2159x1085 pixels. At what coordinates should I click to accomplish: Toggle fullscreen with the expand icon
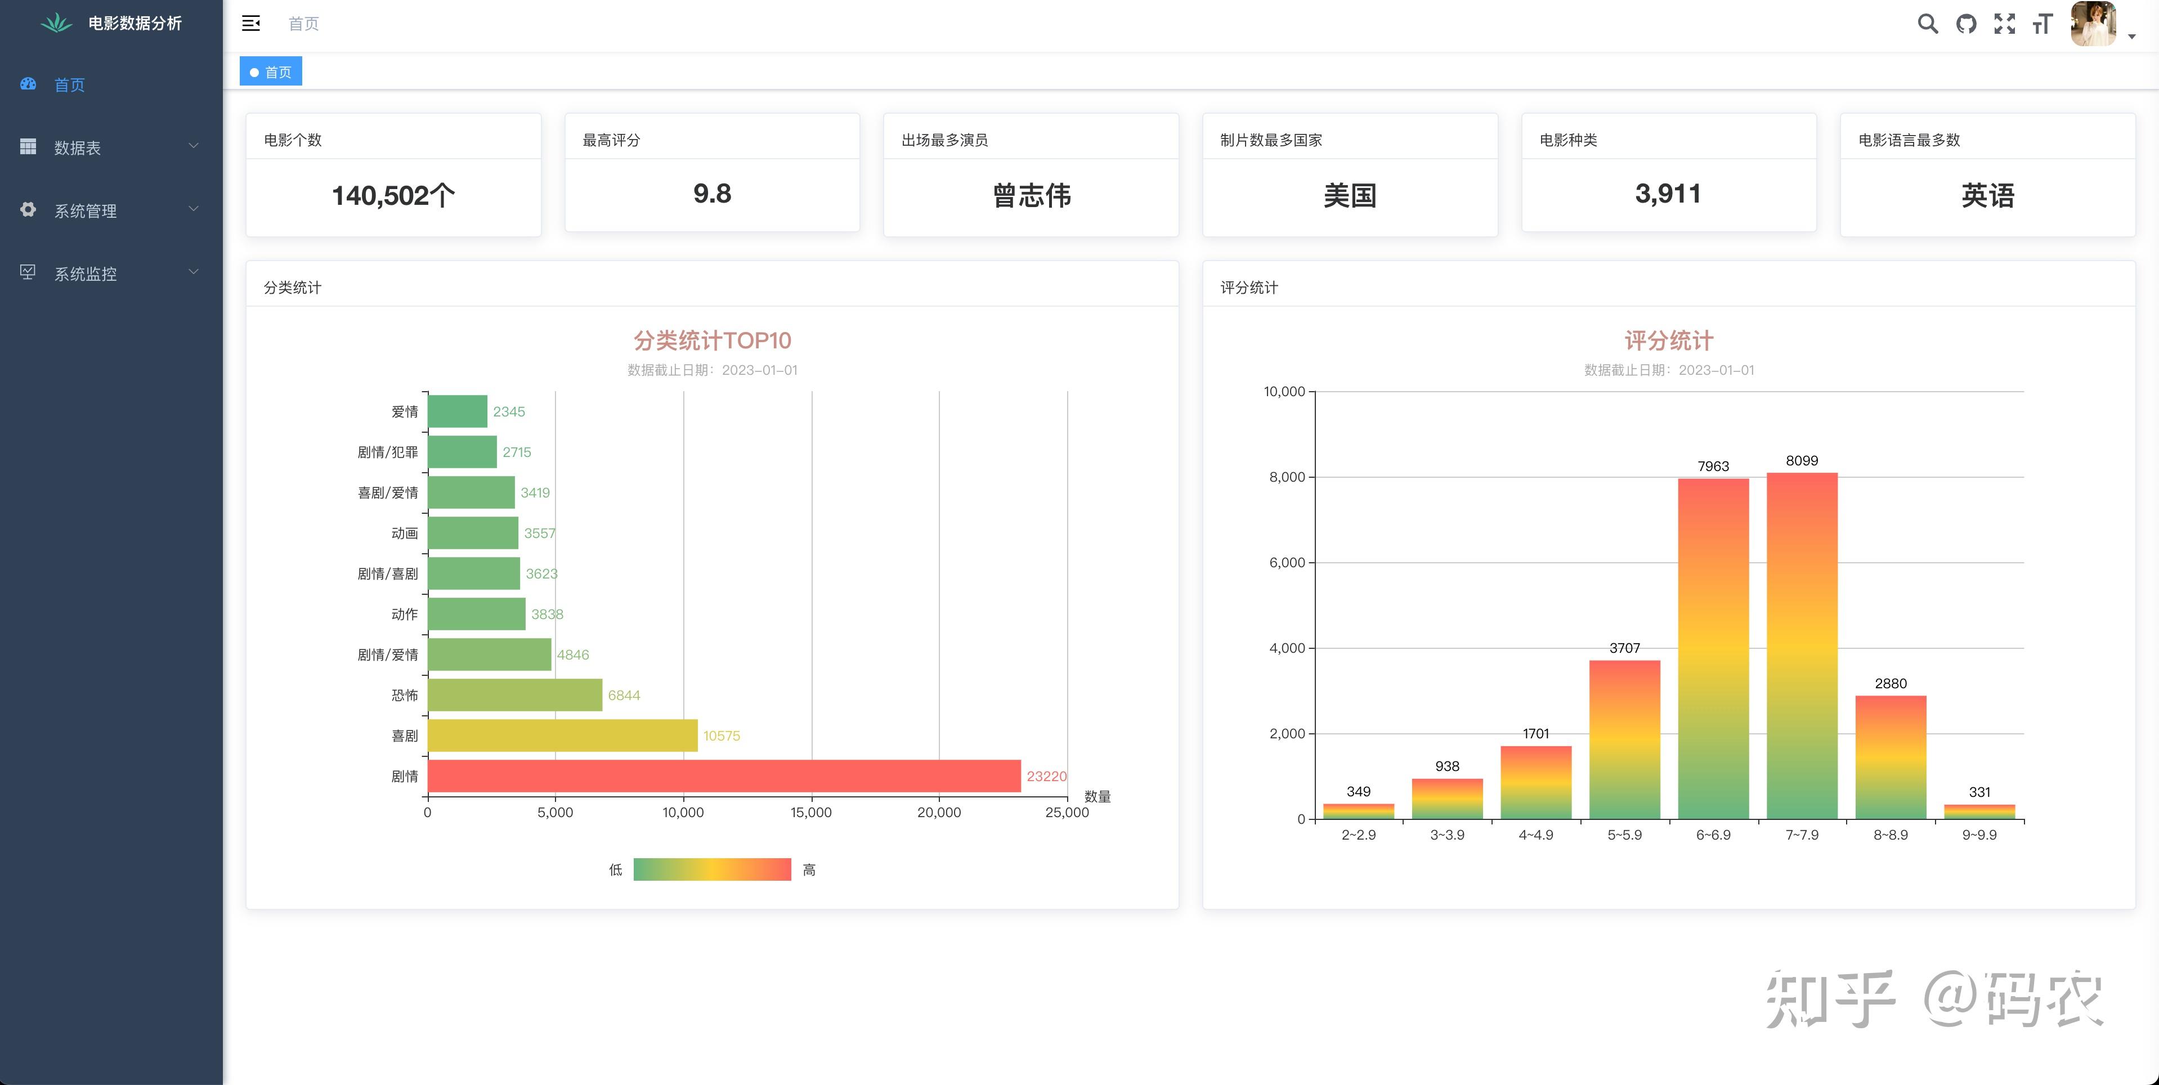pyautogui.click(x=2005, y=24)
